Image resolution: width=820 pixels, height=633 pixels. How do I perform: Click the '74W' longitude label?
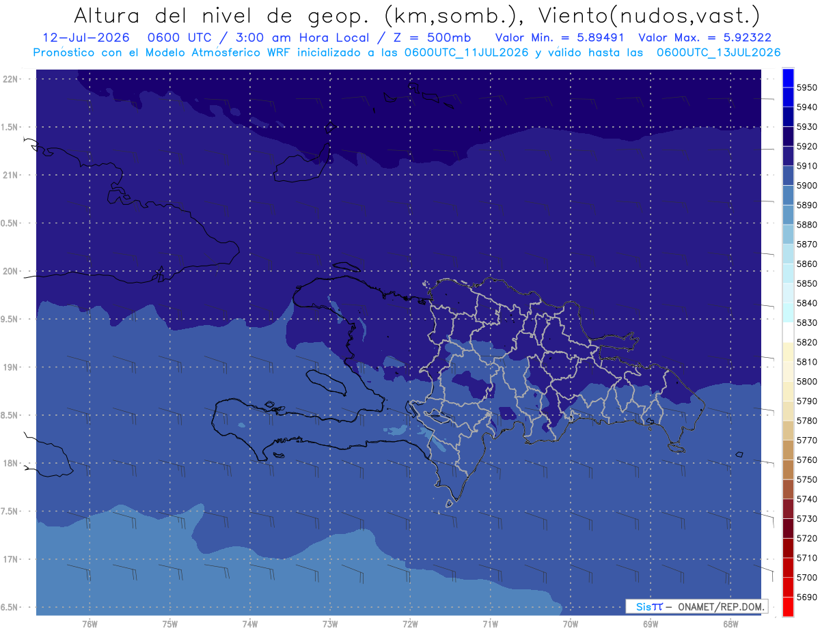click(x=250, y=624)
